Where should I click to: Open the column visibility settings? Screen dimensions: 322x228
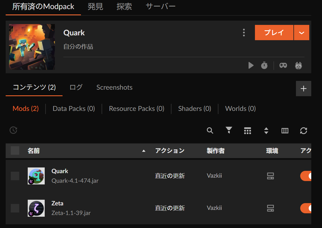point(285,131)
